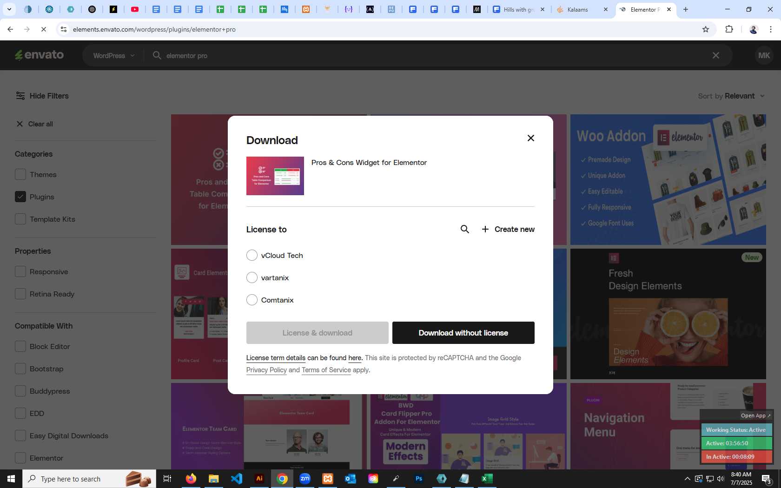Check the Themes checkbox
The width and height of the screenshot is (781, 488).
(20, 174)
